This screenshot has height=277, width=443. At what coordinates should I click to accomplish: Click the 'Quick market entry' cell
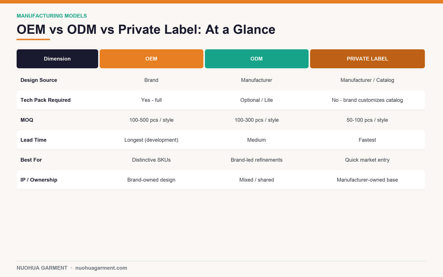point(367,160)
